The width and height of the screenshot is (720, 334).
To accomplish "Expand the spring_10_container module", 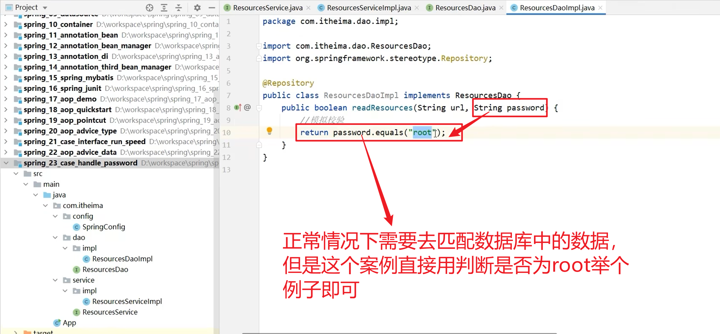I will 6,24.
